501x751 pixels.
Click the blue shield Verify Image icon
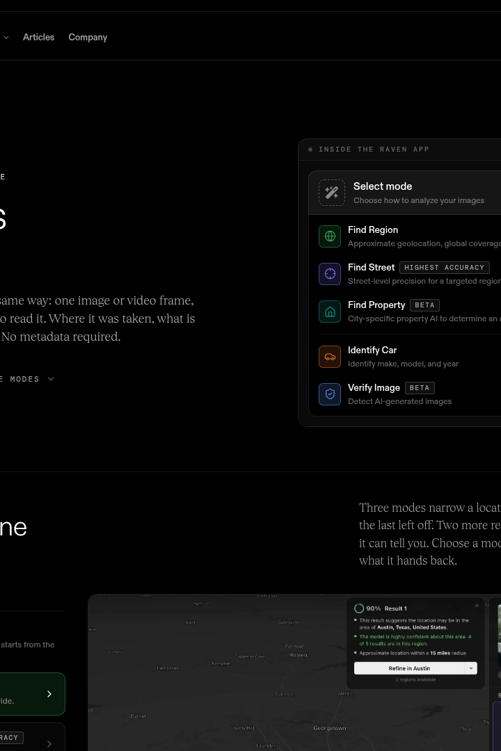(x=330, y=394)
